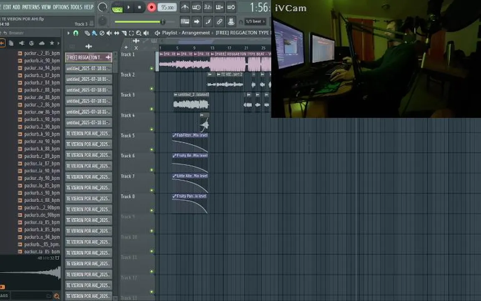The width and height of the screenshot is (481, 301).
Task: Expand Playlist - Arrangement breadcrumb arrow
Action: 213,33
